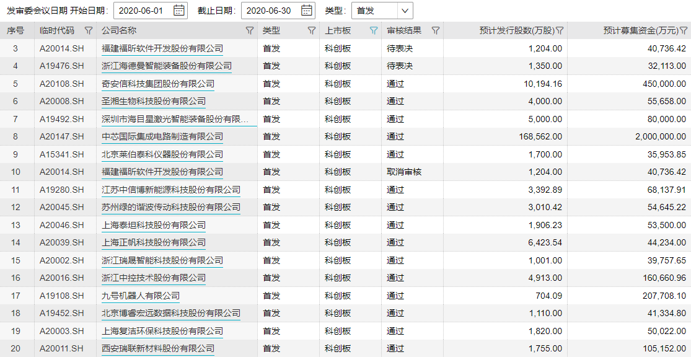Filter the 公司名称 column
The image size is (691, 357).
coord(249,31)
